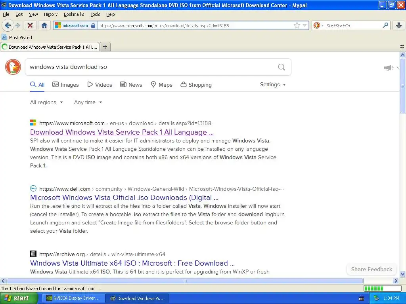Viewport: 406px width, 304px height.
Task: Expand the Any time filter
Action: (88, 103)
